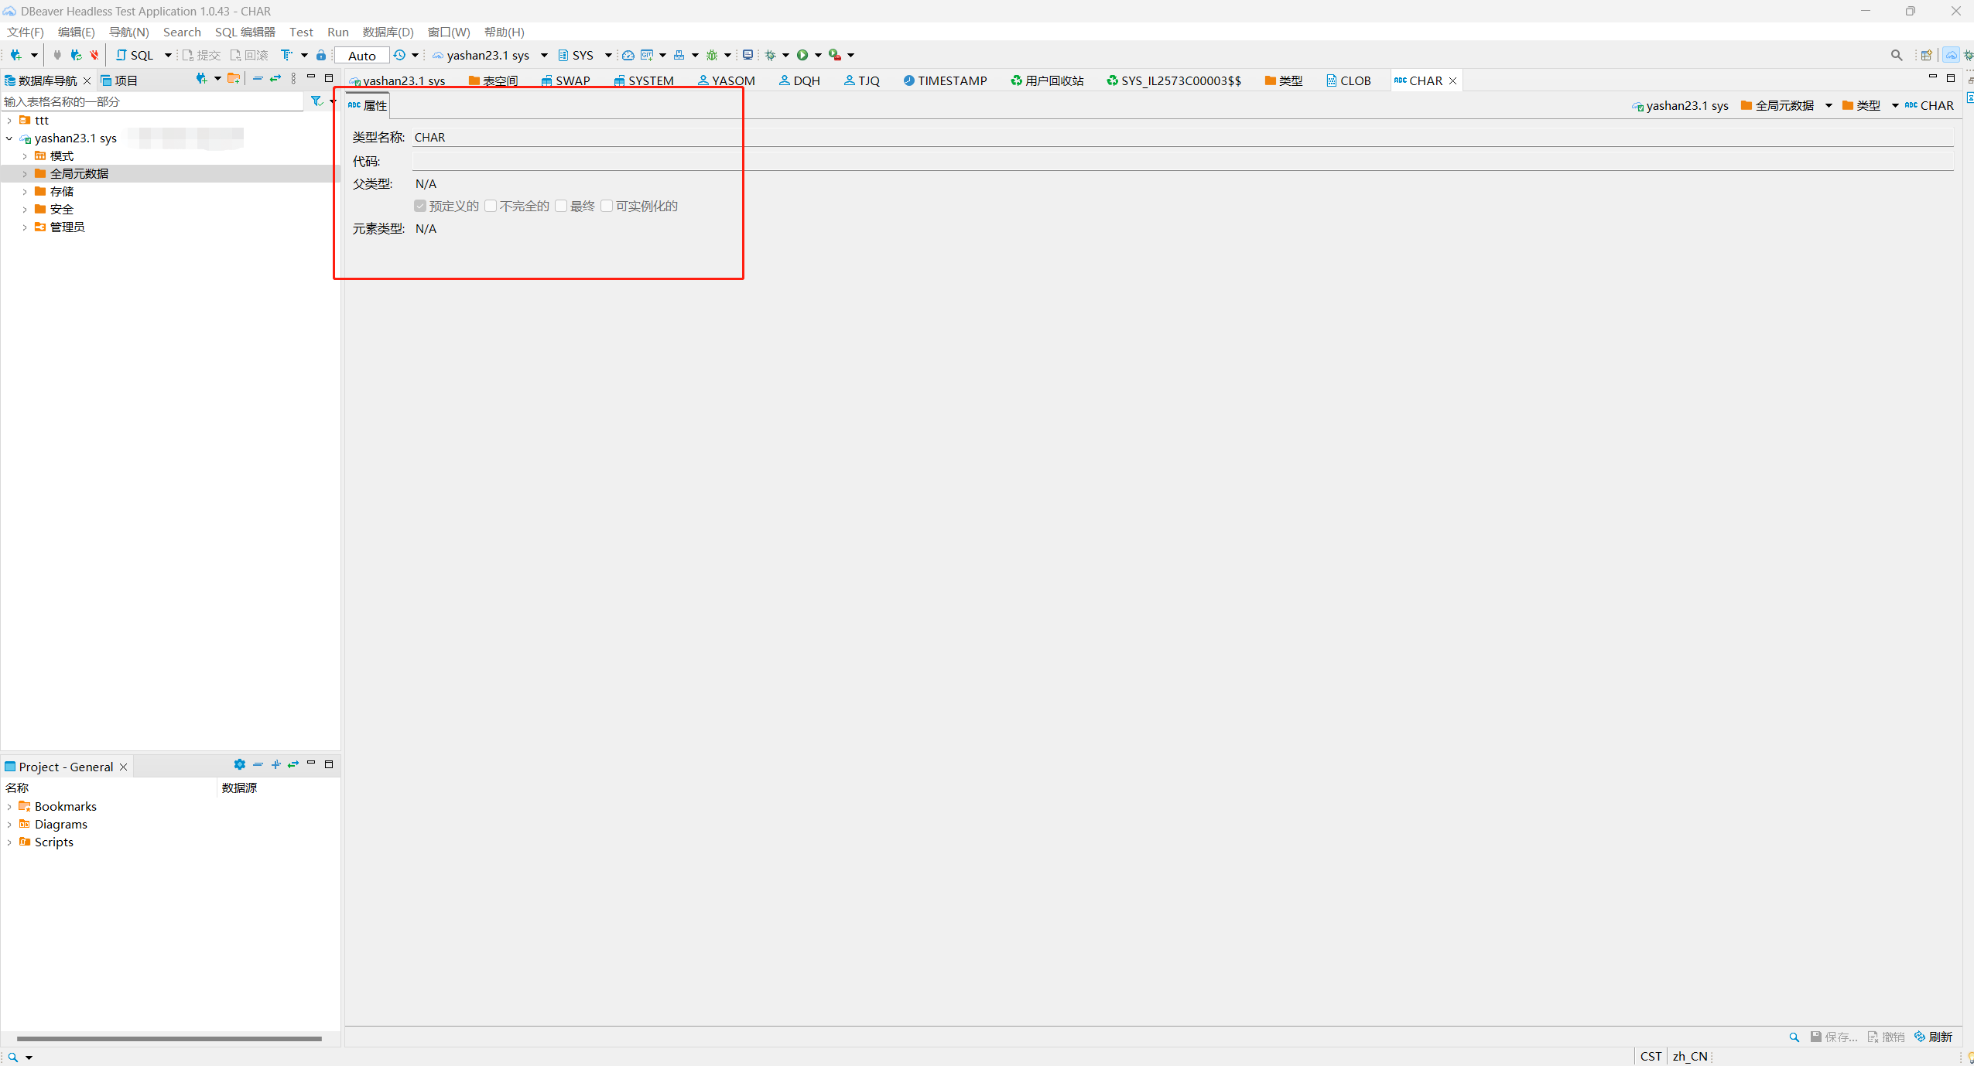
Task: Click the green Run play icon
Action: 802,55
